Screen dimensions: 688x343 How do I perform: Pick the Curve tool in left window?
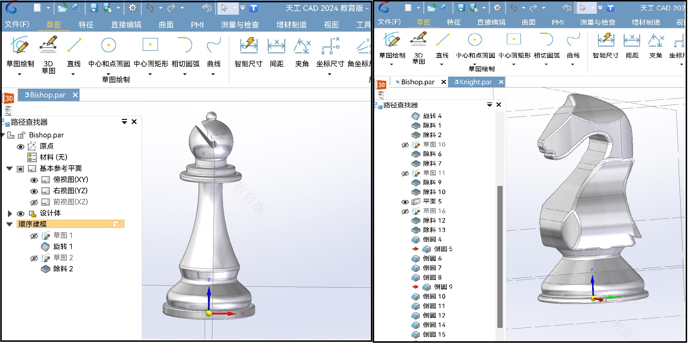(214, 45)
